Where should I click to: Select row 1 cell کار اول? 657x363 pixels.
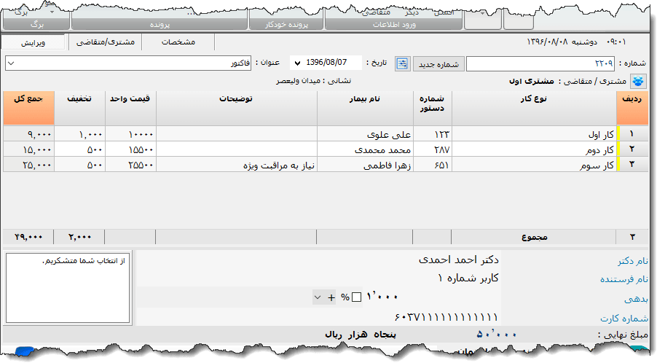click(534, 134)
